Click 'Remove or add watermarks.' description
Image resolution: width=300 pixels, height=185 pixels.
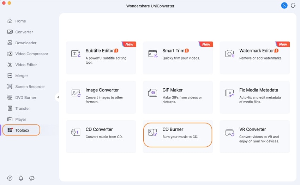tap(261, 58)
